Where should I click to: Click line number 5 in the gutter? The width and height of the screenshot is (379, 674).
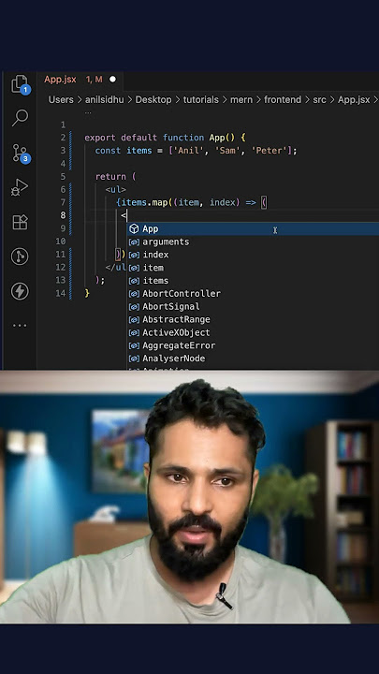click(x=63, y=176)
